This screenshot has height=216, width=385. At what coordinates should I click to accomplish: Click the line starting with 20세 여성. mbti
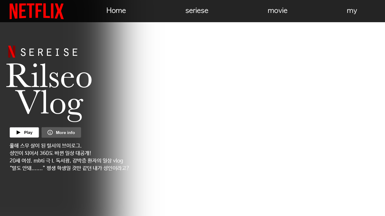coord(66,160)
